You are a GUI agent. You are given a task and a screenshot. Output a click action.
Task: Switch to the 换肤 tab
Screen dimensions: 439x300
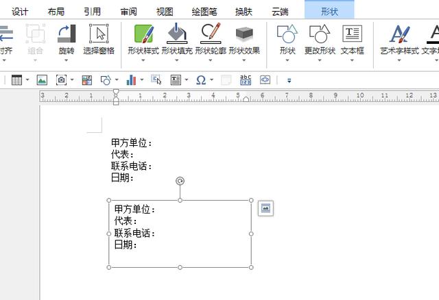(244, 12)
